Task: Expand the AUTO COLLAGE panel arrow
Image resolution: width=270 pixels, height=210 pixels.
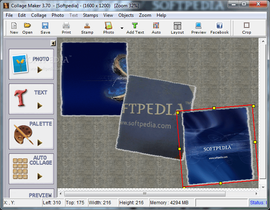Action: click(40, 176)
